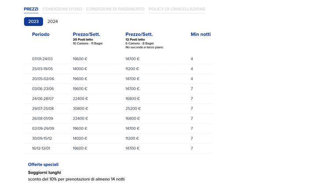This screenshot has width=323, height=196.
Task: Click the Periodo column header
Action: [41, 34]
